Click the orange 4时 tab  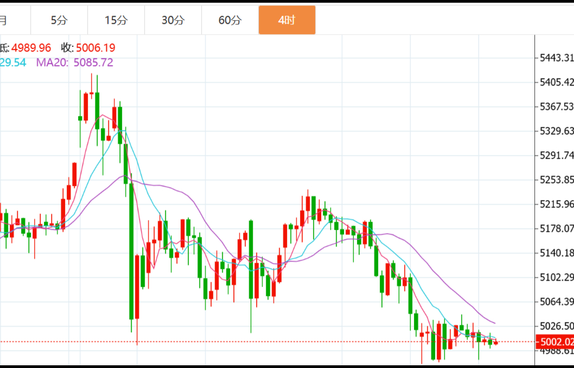click(286, 21)
